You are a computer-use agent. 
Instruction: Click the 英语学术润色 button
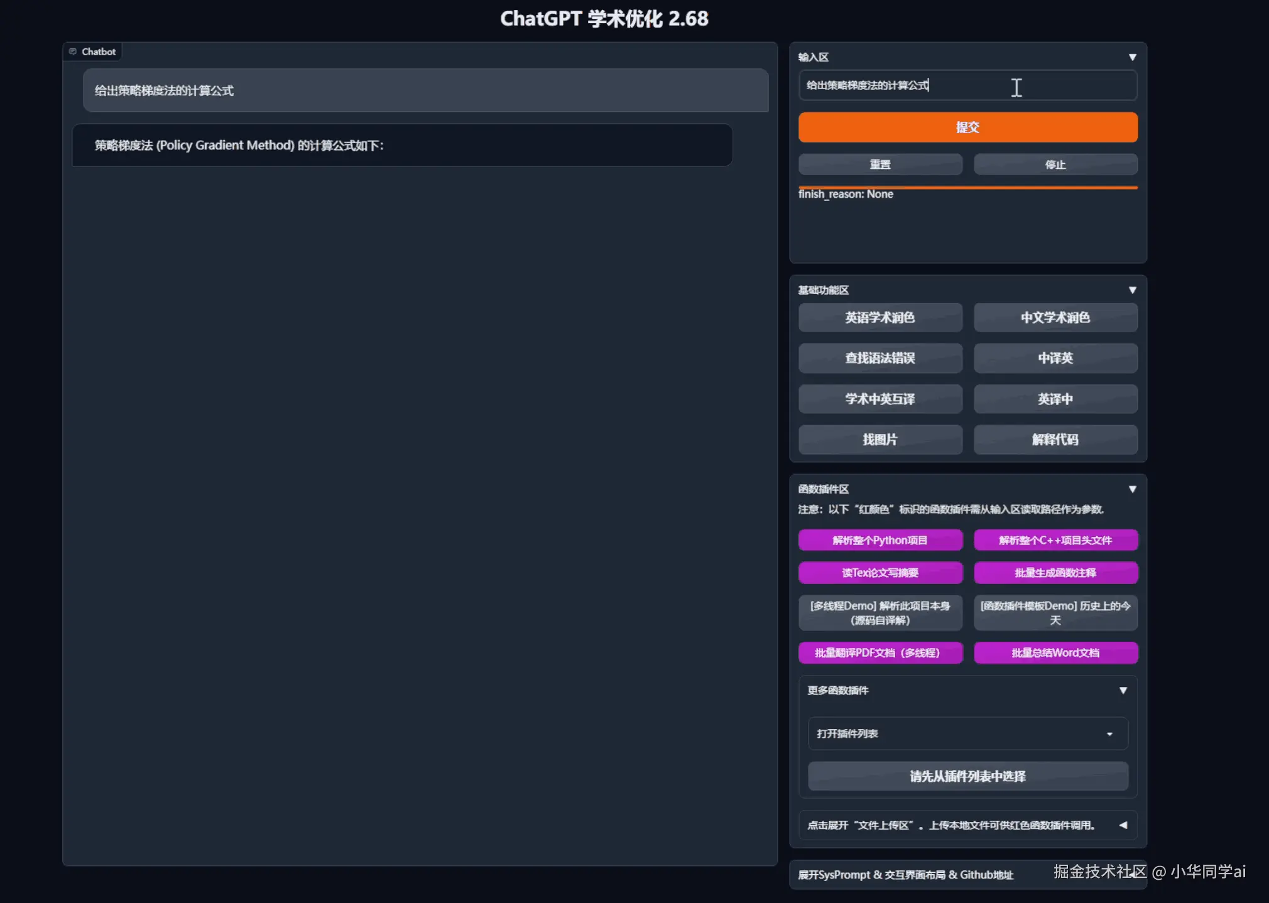[880, 318]
